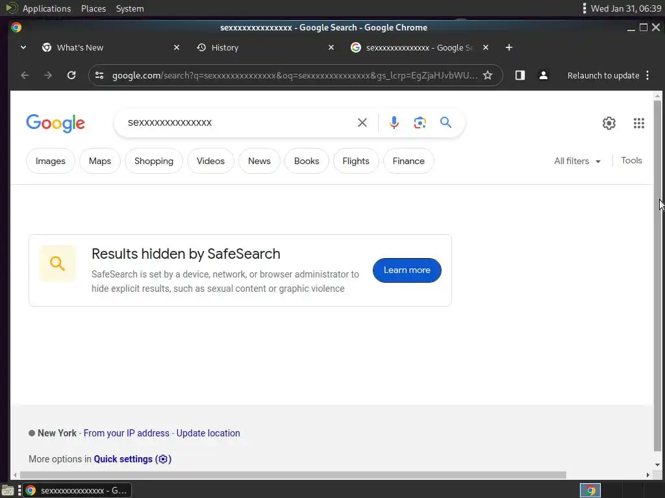Click the vertical scrollbar thumb

tap(657, 275)
